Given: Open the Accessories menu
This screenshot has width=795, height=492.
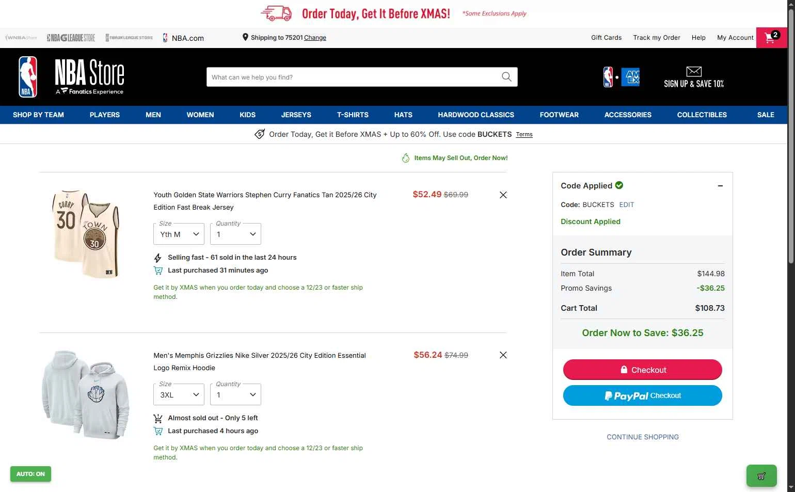Looking at the screenshot, I should 628,115.
